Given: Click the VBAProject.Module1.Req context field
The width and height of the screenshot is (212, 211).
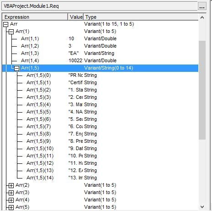Looking at the screenshot, I should 99,6.
